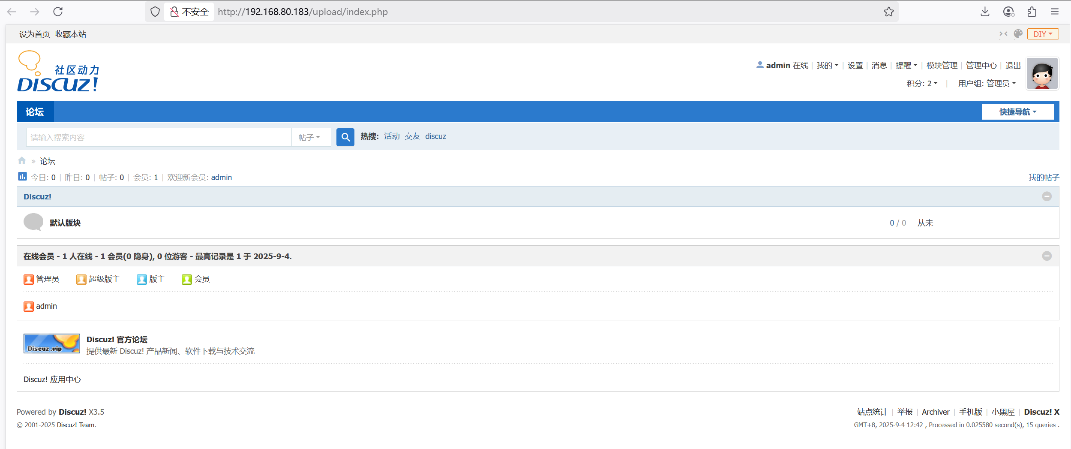
Task: Open 消息 messages in the user menu
Action: [879, 65]
